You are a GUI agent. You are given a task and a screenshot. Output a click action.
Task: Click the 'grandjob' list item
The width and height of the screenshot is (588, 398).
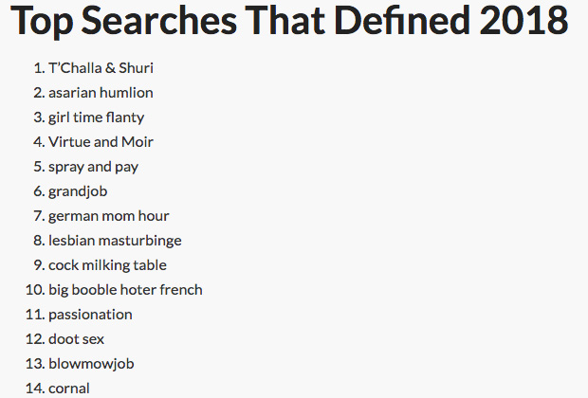[78, 191]
